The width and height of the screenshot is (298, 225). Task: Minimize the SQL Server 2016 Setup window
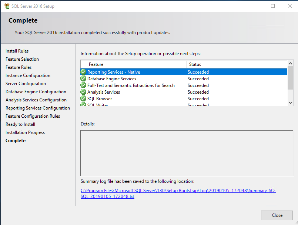click(256, 6)
